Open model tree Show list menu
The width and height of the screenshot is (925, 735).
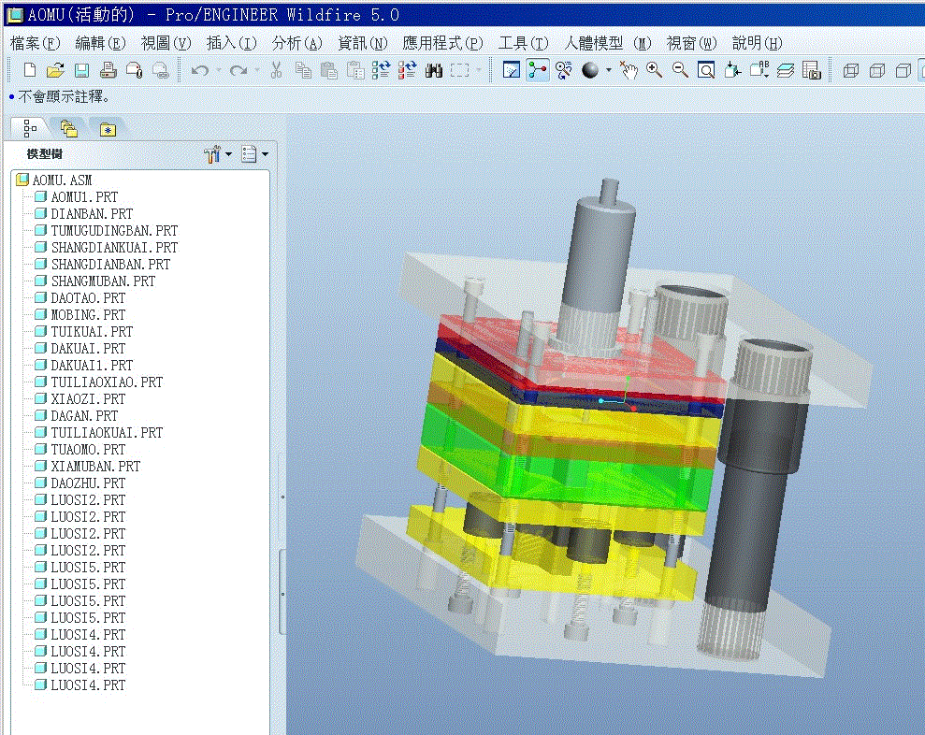pyautogui.click(x=254, y=154)
